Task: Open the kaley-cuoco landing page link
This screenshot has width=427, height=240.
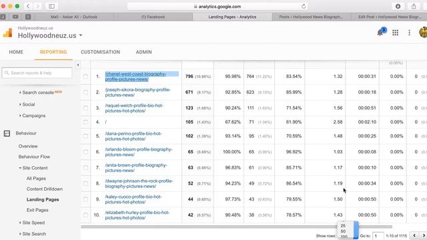Action: (133, 199)
